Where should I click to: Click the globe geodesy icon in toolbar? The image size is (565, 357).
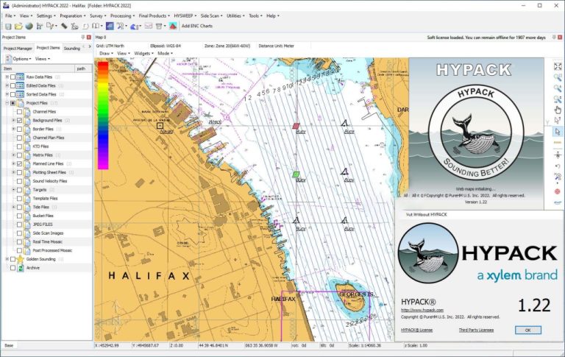pyautogui.click(x=29, y=26)
